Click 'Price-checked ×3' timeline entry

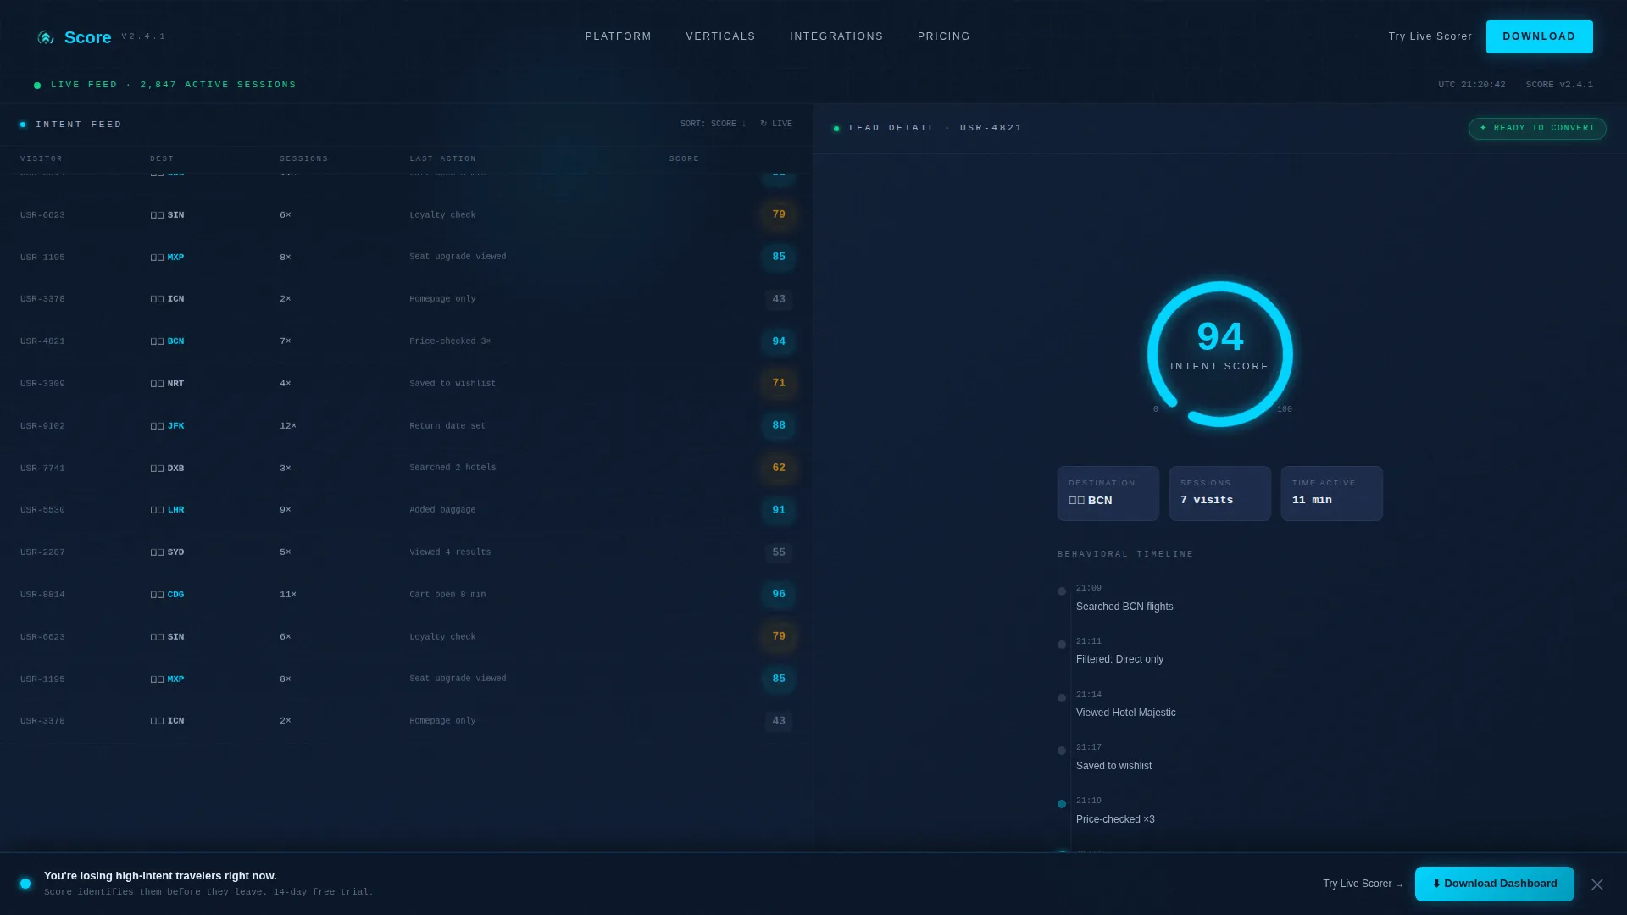pos(1115,819)
